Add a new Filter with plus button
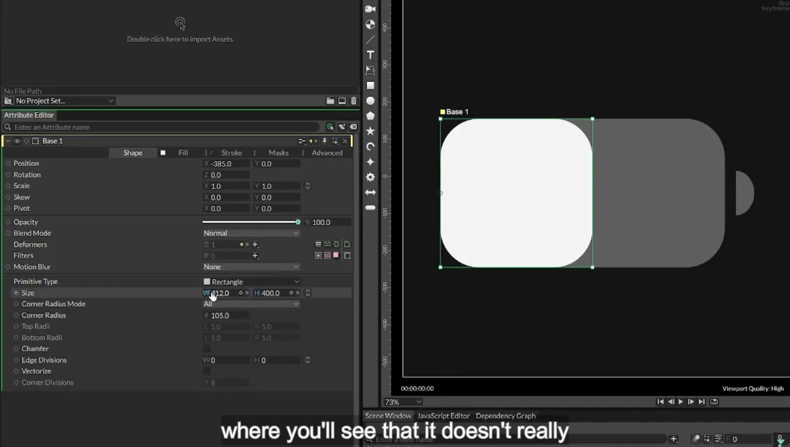790x447 pixels. (255, 256)
